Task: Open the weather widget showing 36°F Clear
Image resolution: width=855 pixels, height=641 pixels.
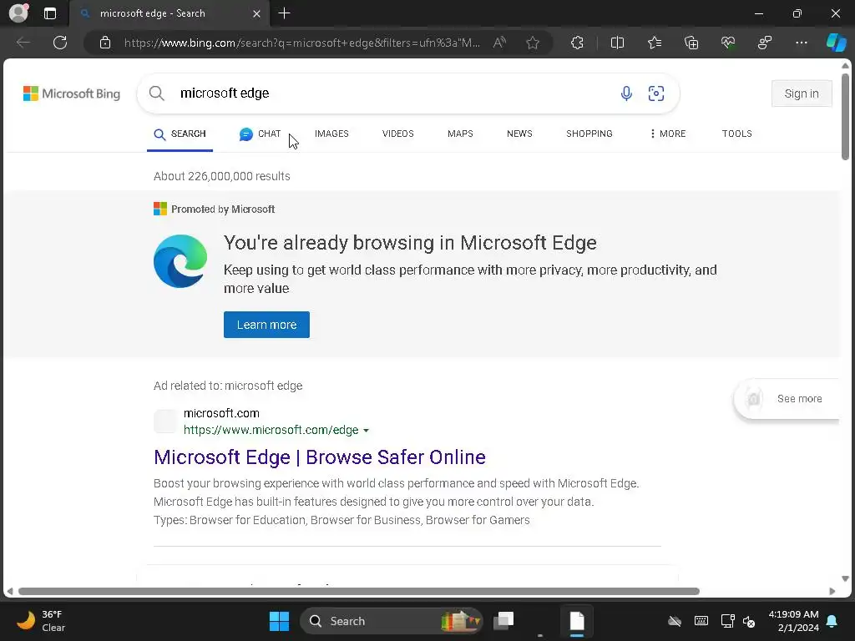Action: [42, 621]
